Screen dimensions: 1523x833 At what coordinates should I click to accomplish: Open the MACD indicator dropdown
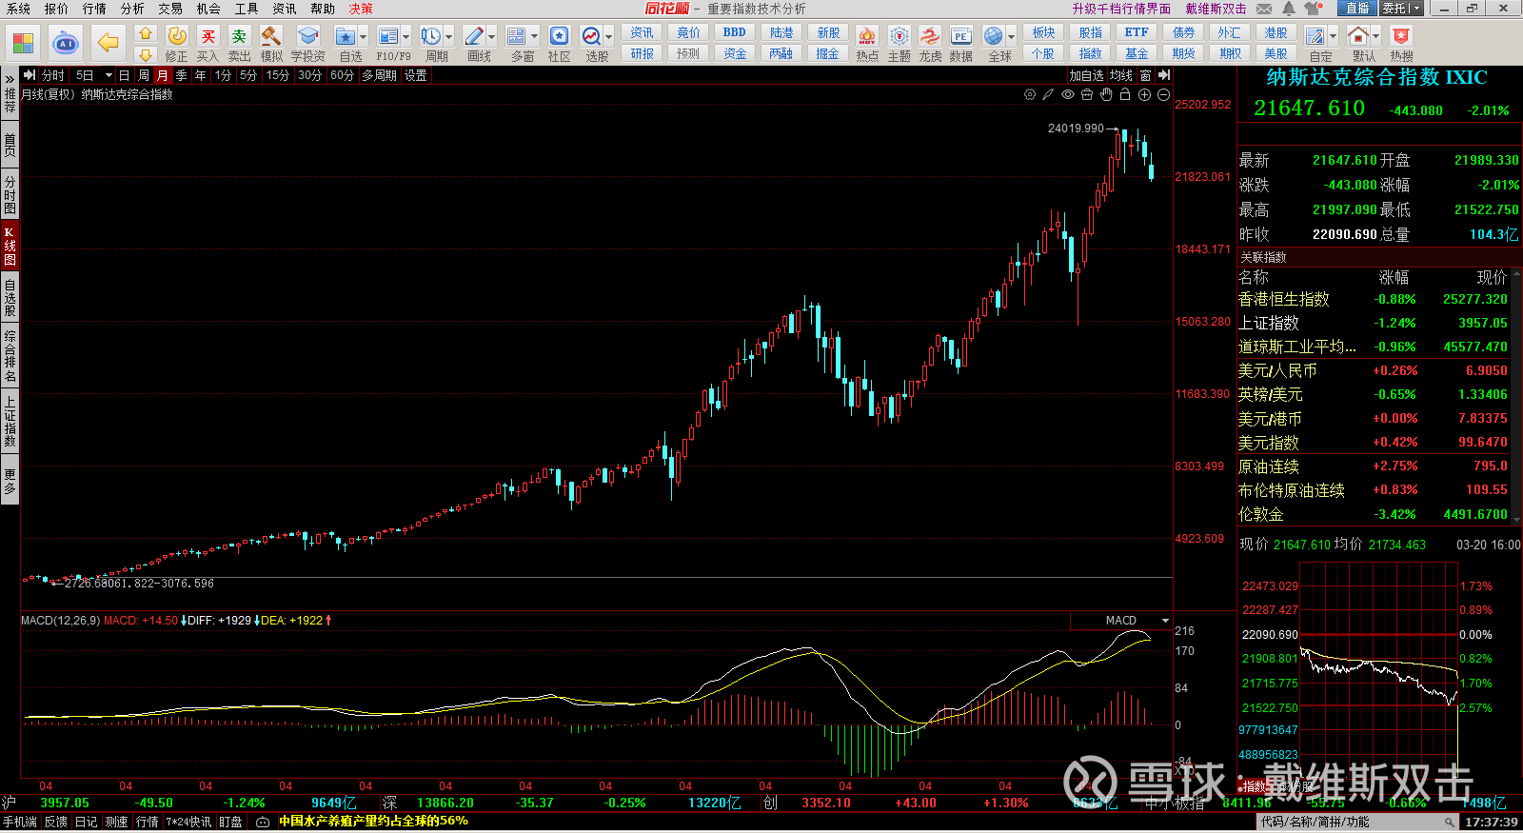1165,621
